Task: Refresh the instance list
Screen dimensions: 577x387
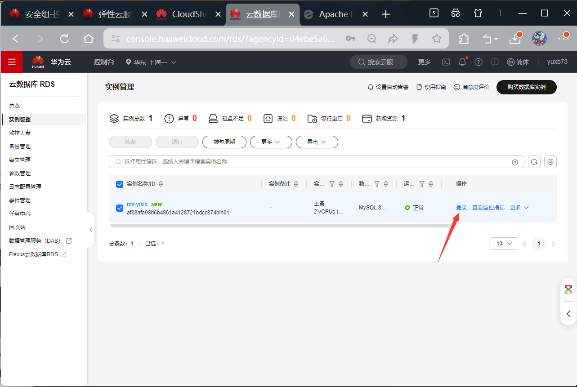Action: [534, 162]
